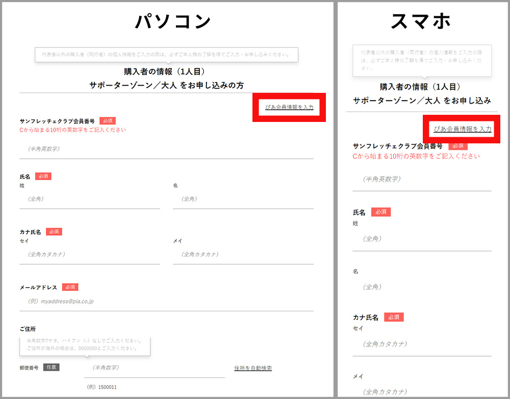Click the companion info notice tooltip in スマホ panel
This screenshot has height=399, width=510.
(422, 60)
